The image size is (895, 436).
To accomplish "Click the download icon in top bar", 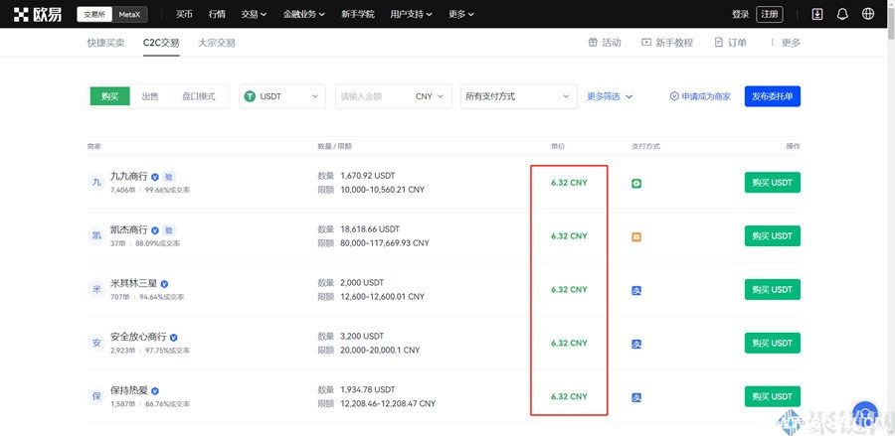I will tap(817, 14).
